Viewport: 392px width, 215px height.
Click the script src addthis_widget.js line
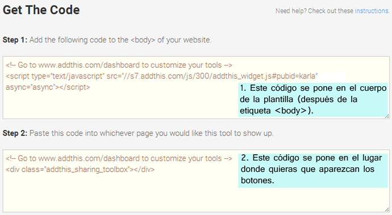(162, 76)
